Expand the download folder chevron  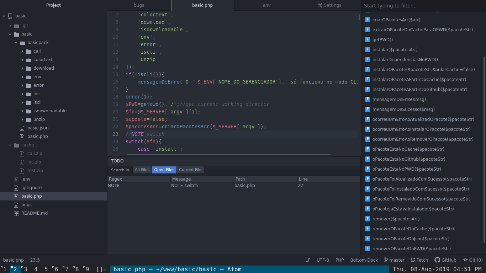22,68
